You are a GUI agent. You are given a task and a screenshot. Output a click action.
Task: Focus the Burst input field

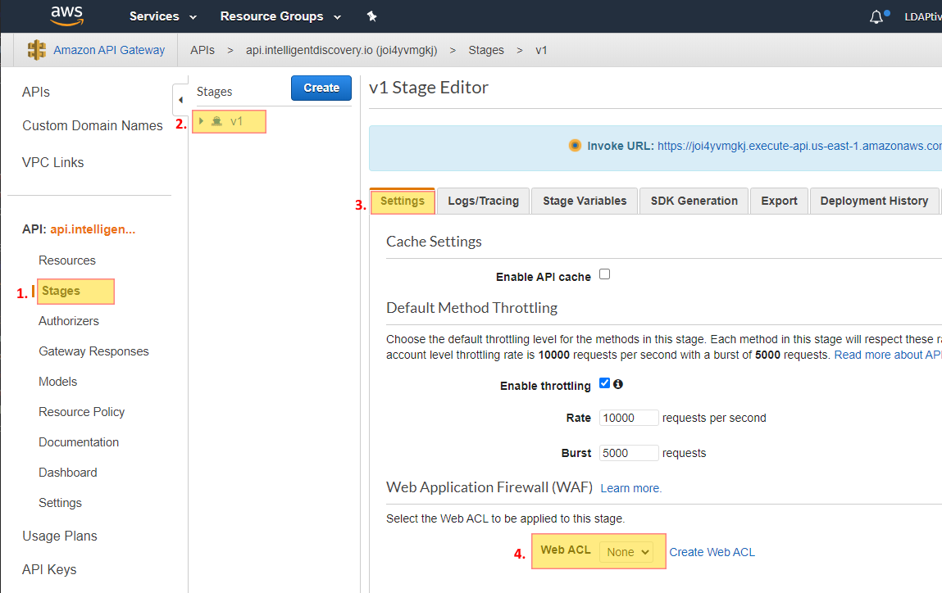point(628,453)
